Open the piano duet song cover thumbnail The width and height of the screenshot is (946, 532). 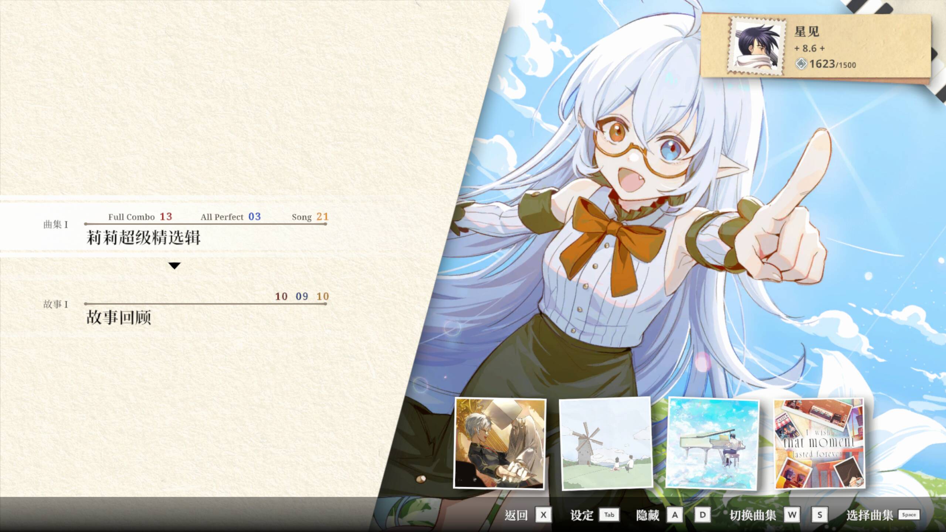tap(499, 443)
